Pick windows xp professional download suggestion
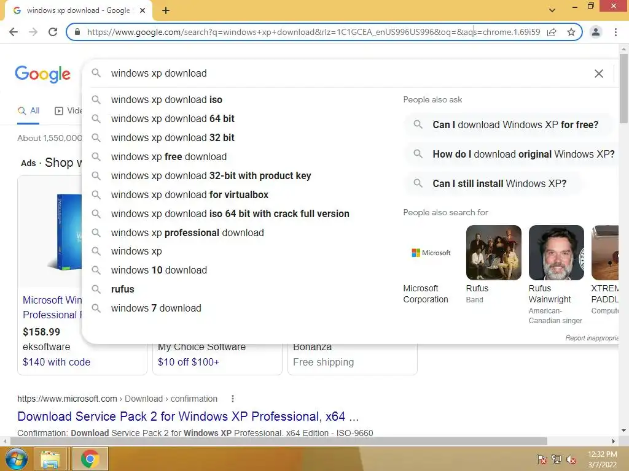This screenshot has height=471, width=629. coord(187,232)
